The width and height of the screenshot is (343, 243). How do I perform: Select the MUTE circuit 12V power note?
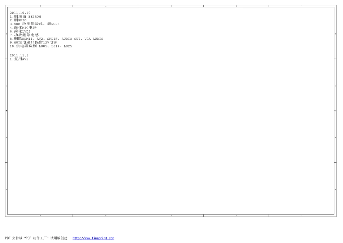(34, 42)
